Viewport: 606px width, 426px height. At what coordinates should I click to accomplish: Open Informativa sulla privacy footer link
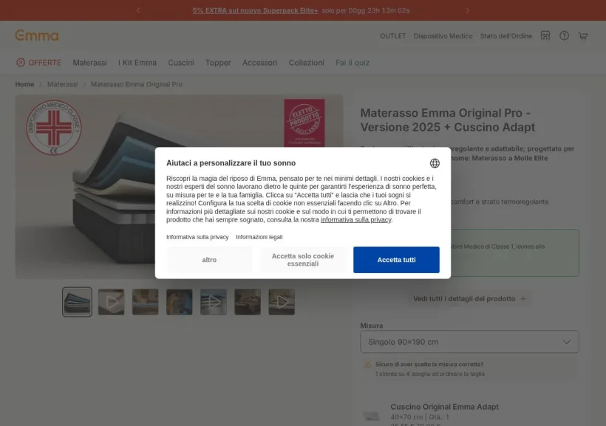197,237
